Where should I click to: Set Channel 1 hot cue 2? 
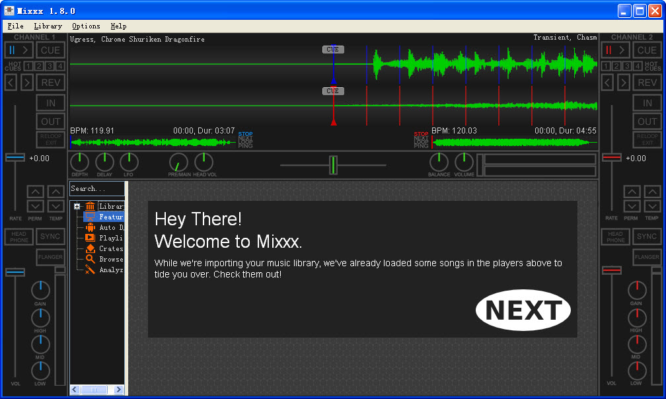pos(39,66)
